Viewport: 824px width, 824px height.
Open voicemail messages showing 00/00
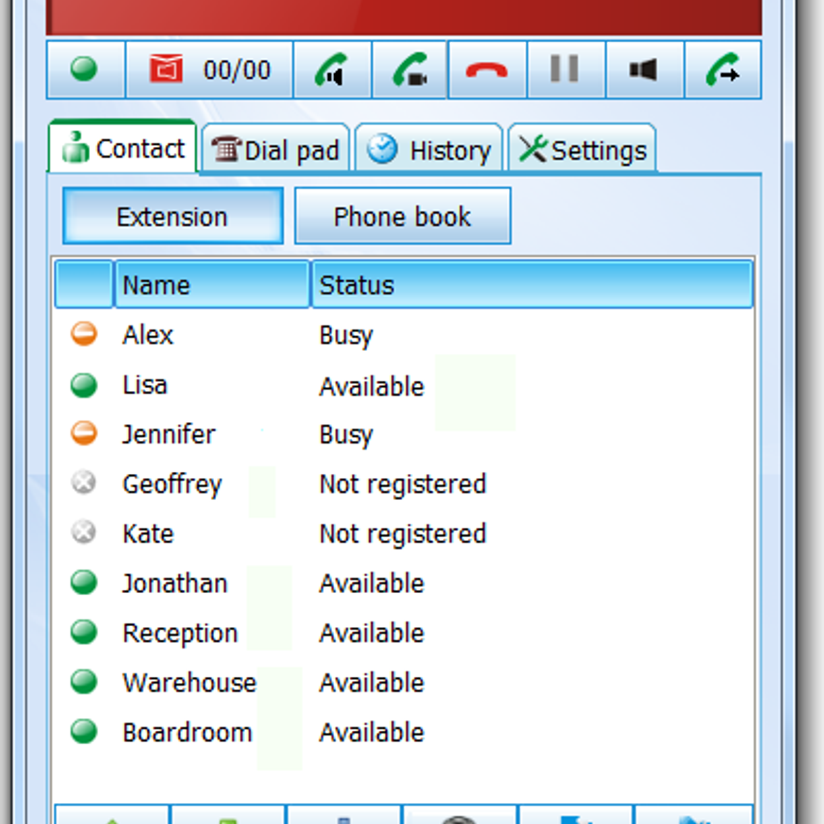coord(209,70)
